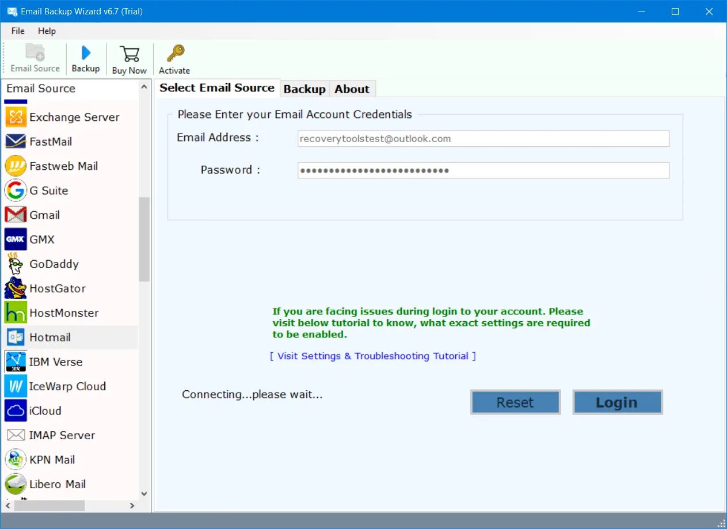Select the IMAP Server label
This screenshot has width=727, height=529.
62,435
